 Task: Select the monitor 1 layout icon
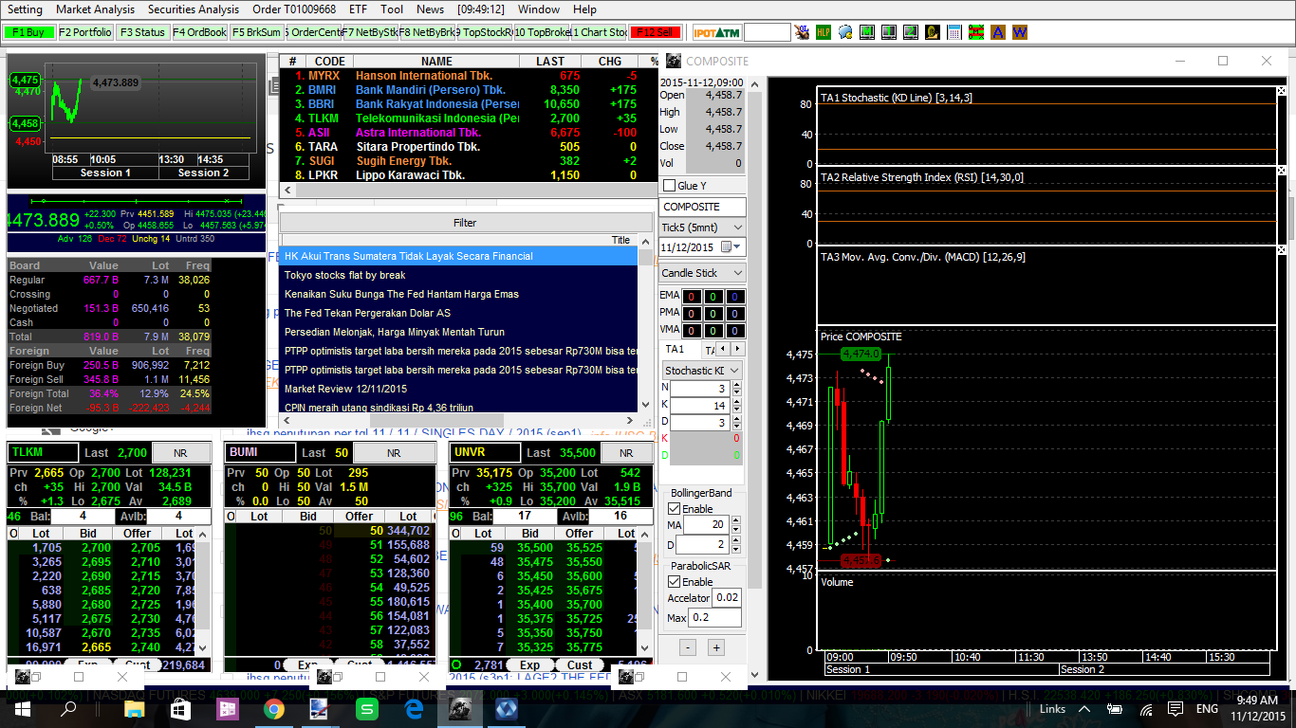pyautogui.click(x=888, y=32)
